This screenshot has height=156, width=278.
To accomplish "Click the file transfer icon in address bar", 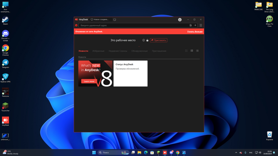I will click(x=191, y=25).
